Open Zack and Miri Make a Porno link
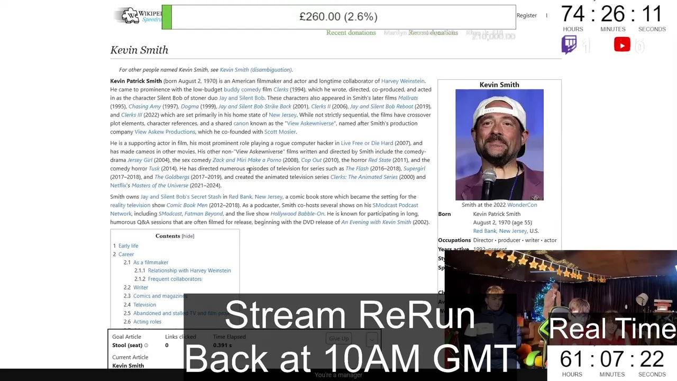677x381 pixels. [x=247, y=160]
